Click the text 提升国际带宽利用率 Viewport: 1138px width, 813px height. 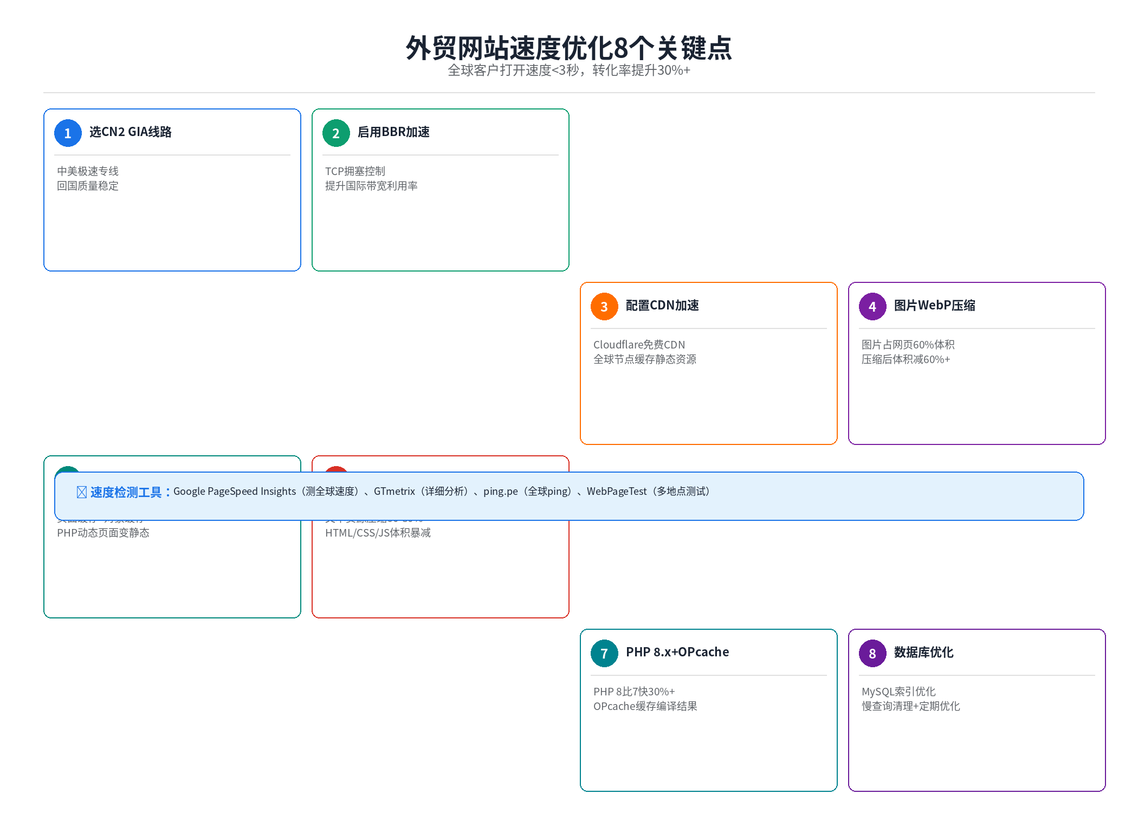371,186
